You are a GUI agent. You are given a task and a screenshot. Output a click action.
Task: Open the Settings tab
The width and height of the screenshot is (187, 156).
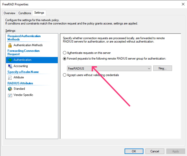[39, 13]
